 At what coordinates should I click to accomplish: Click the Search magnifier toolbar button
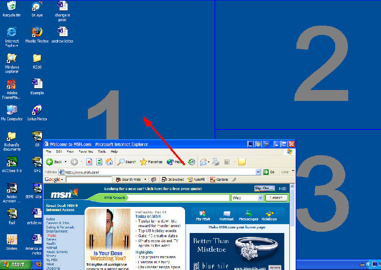coord(126,162)
